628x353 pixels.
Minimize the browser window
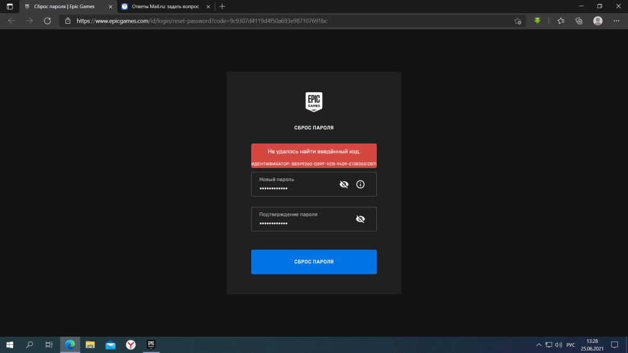(581, 6)
